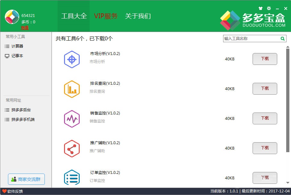291x195 pixels.
Task: Download the 市场分析 tool
Action: point(265,59)
